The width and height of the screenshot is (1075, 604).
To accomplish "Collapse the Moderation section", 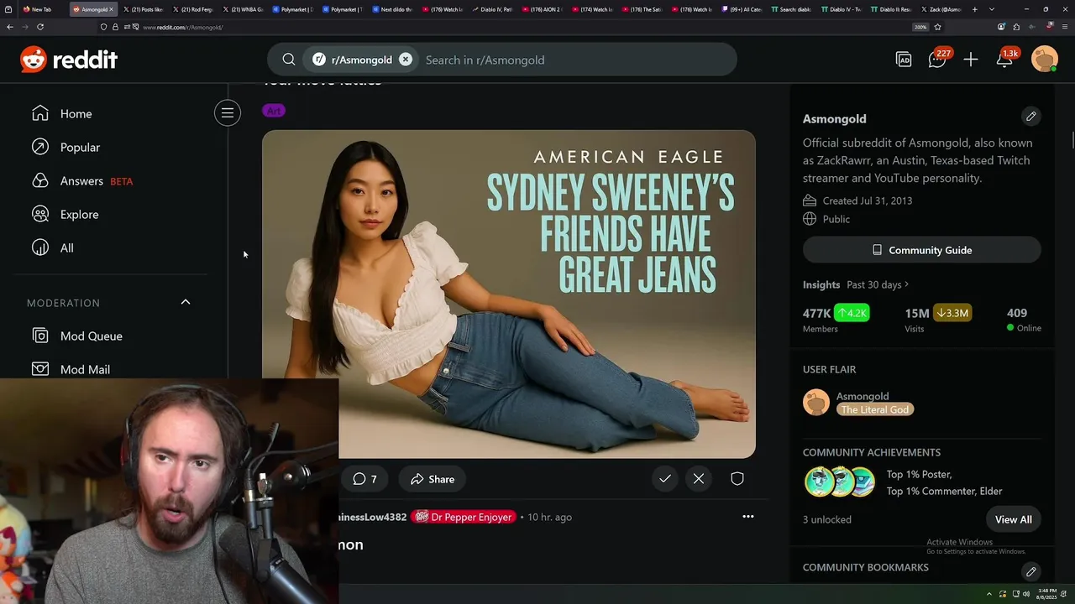I will 186,302.
